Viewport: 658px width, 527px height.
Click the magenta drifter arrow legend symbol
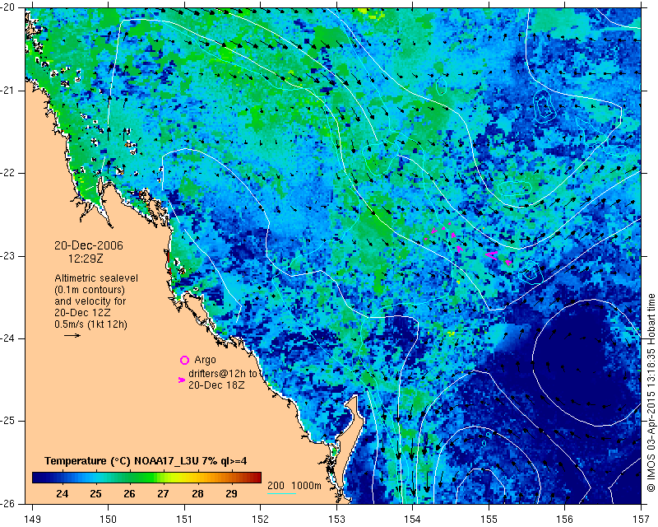(182, 380)
